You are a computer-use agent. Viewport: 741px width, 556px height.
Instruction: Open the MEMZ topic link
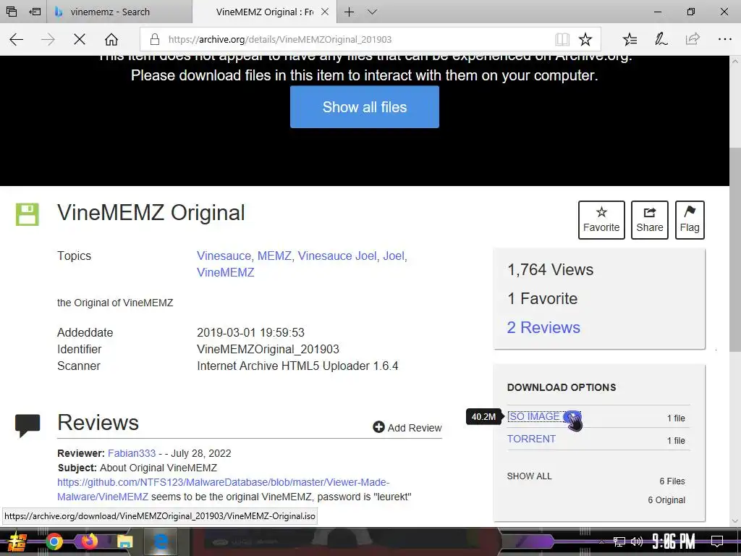point(274,256)
